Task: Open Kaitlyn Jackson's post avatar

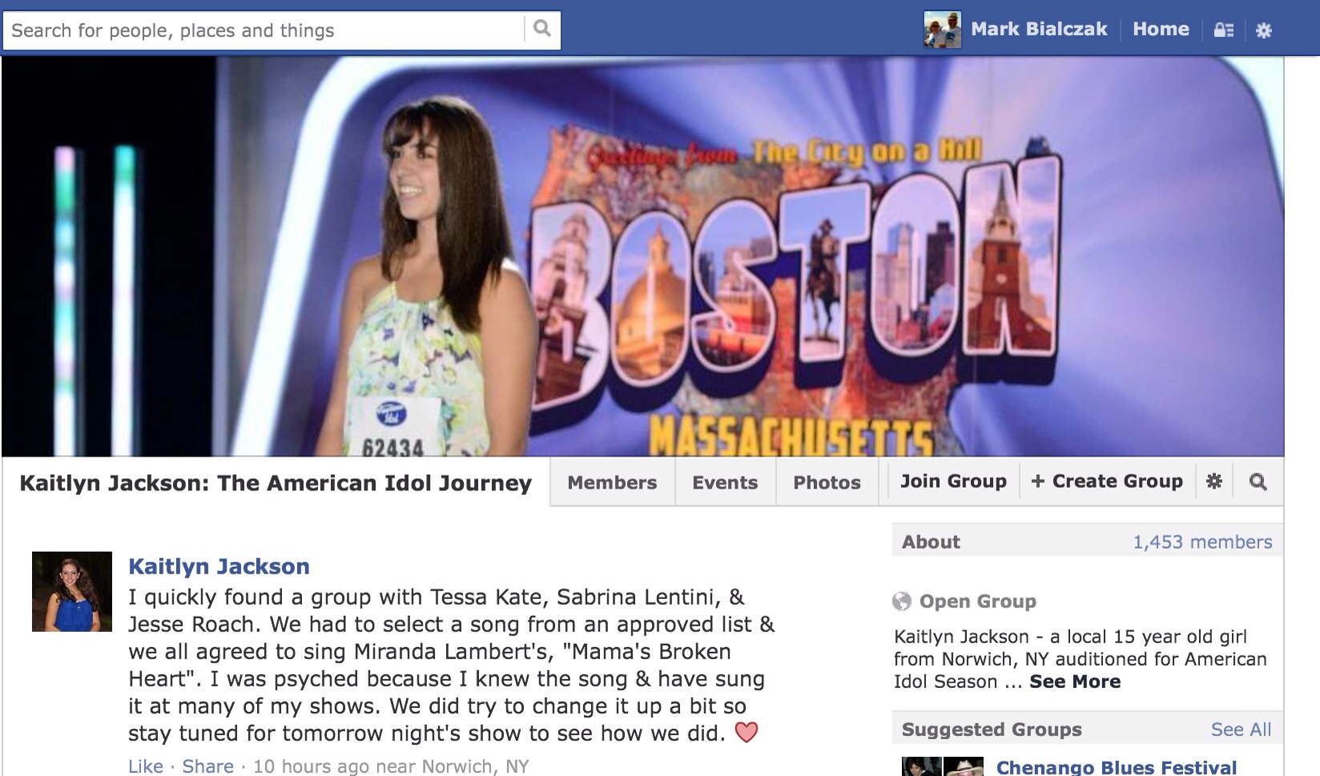Action: [x=72, y=592]
